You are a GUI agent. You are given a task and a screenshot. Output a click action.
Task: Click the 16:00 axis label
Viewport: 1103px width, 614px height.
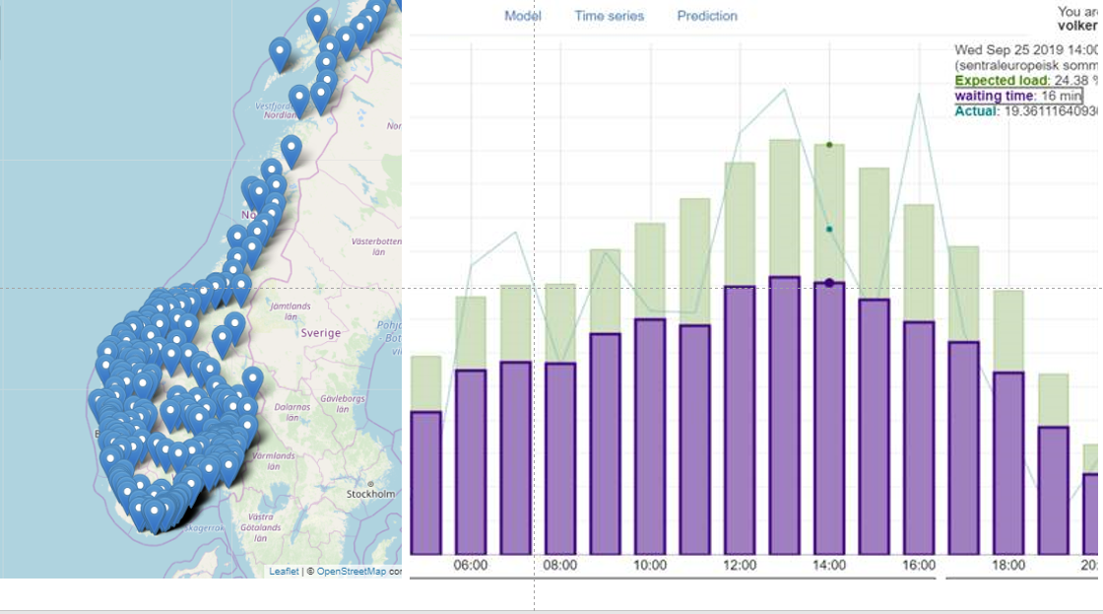pyautogui.click(x=919, y=565)
